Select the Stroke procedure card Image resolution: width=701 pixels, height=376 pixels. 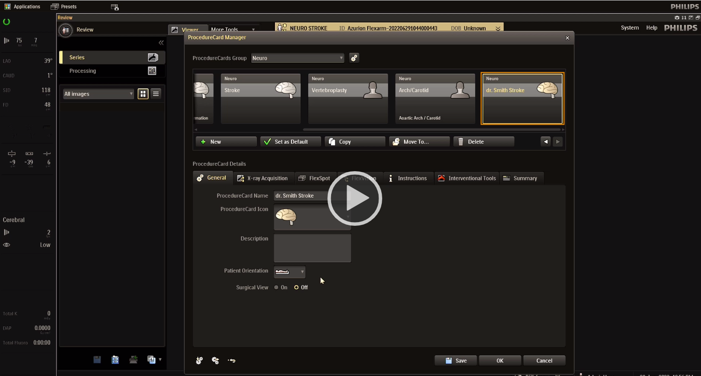click(x=260, y=99)
